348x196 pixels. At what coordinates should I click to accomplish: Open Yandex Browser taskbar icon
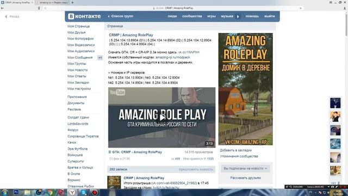(72, 192)
